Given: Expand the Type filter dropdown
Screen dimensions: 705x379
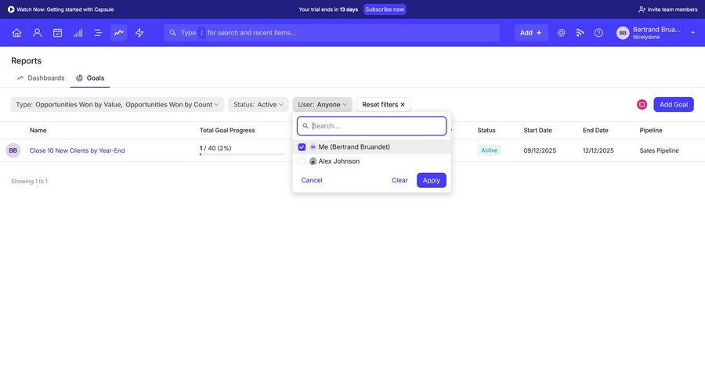Looking at the screenshot, I should click(117, 105).
